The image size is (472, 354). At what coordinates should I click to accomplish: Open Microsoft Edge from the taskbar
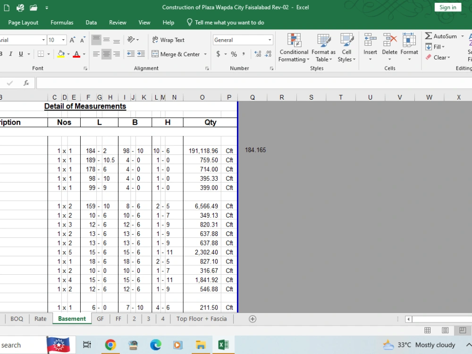click(x=156, y=345)
